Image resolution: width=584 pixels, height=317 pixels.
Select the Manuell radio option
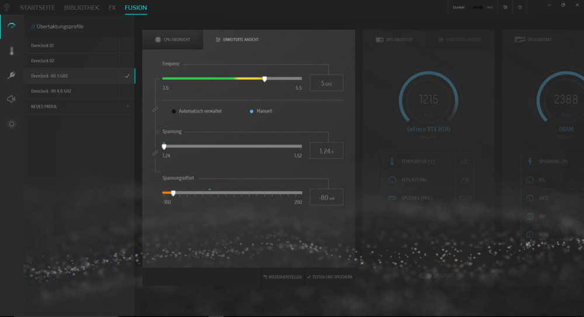(x=252, y=111)
